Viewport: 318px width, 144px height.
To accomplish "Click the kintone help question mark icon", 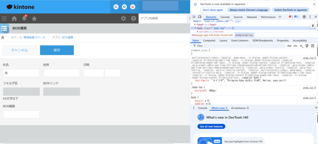I will coord(134,19).
